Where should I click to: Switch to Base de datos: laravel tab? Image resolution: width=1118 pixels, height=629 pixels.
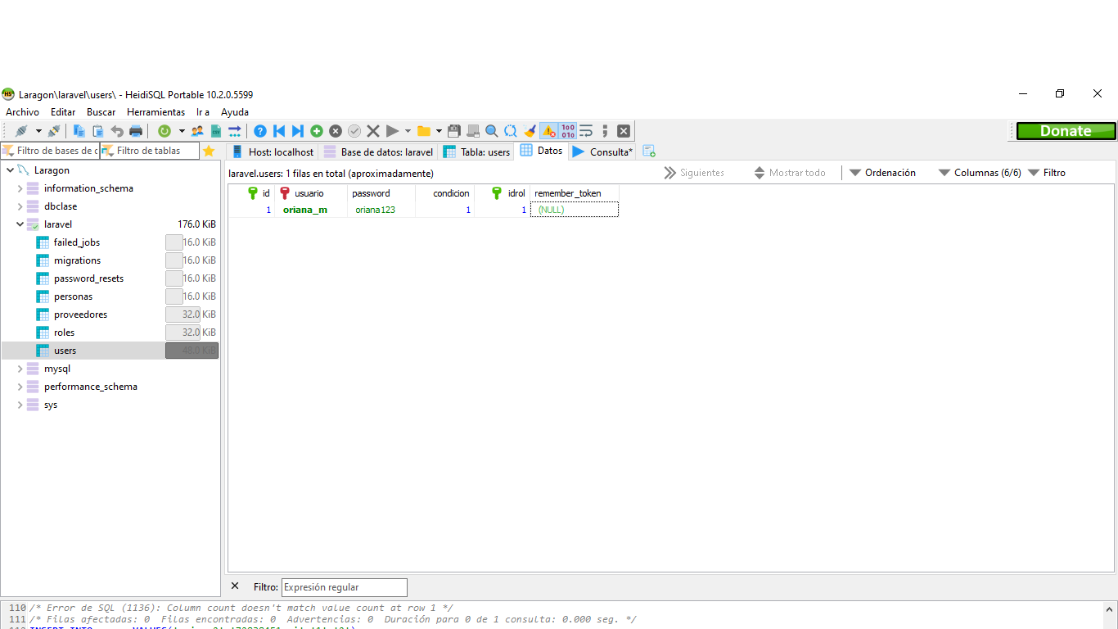(378, 152)
